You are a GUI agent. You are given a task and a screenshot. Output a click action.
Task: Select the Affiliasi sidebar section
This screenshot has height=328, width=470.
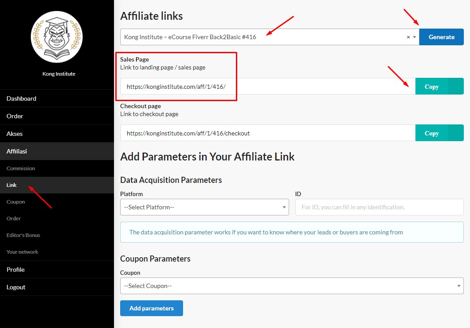pos(17,151)
